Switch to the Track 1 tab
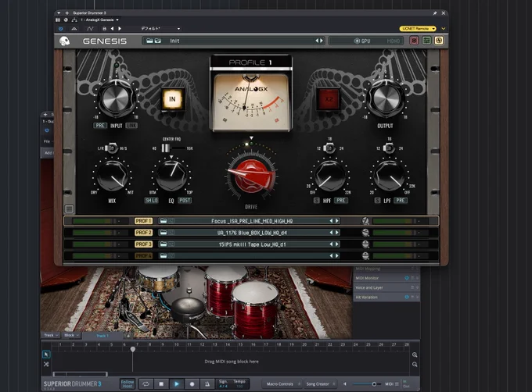The width and height of the screenshot is (532, 392). pos(102,336)
